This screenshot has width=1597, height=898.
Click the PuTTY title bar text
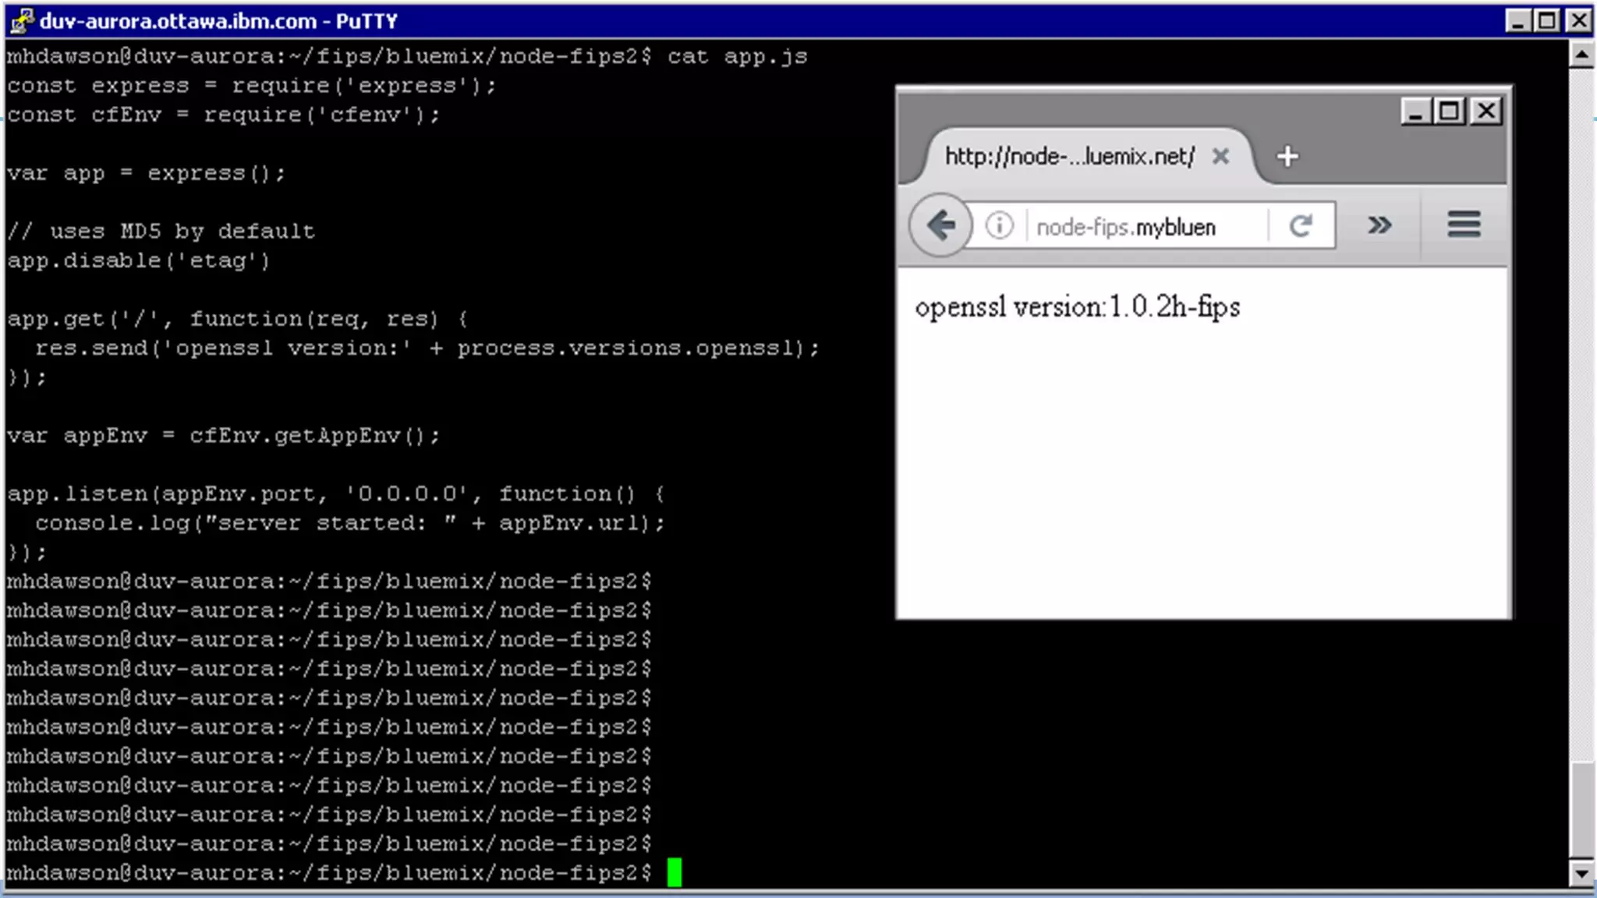(x=218, y=20)
